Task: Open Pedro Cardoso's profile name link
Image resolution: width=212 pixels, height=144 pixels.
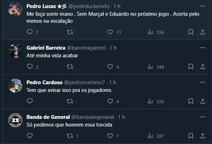Action: [x=44, y=82]
